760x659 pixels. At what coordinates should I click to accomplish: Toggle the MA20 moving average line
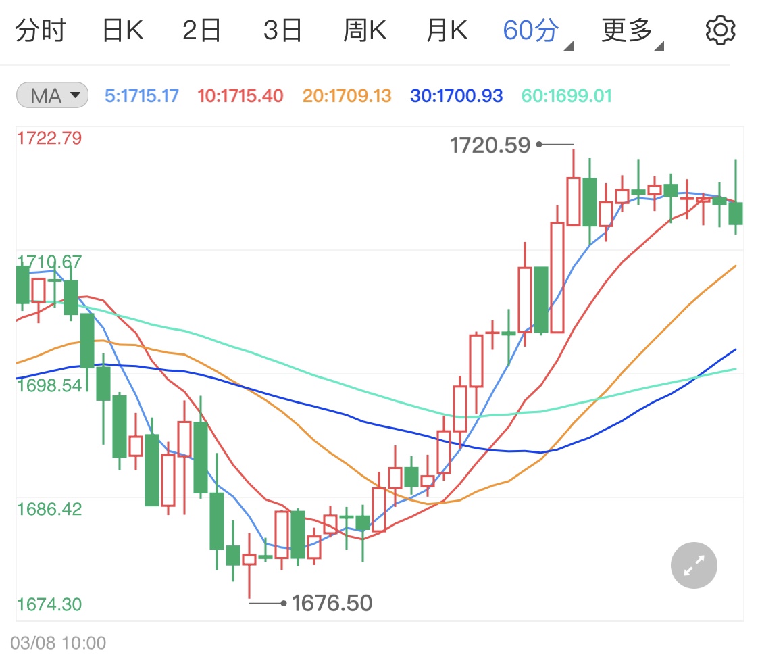click(x=347, y=95)
